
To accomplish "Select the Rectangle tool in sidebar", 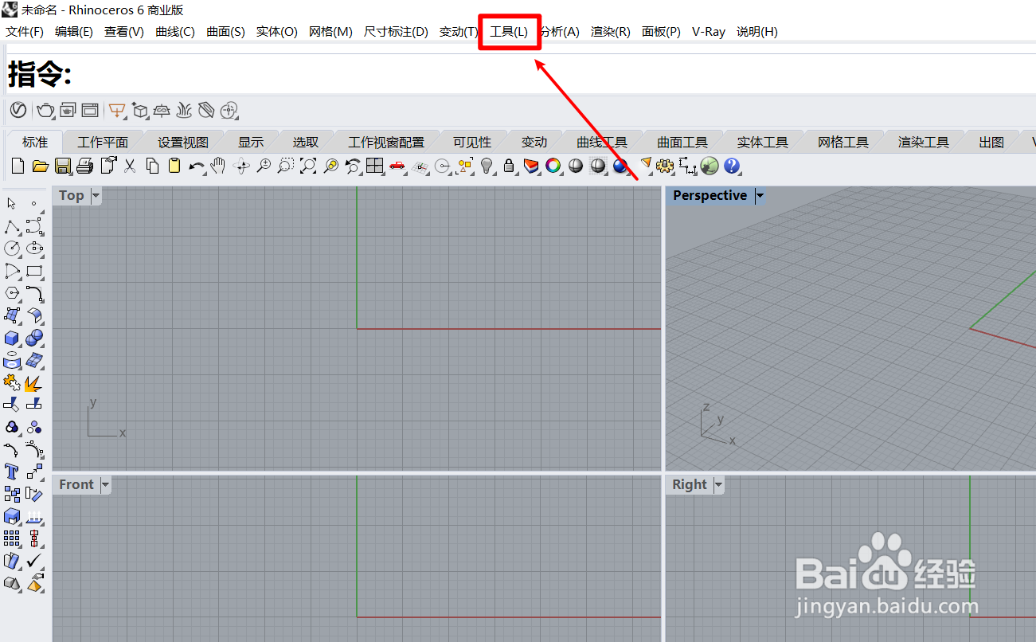I will (x=34, y=270).
